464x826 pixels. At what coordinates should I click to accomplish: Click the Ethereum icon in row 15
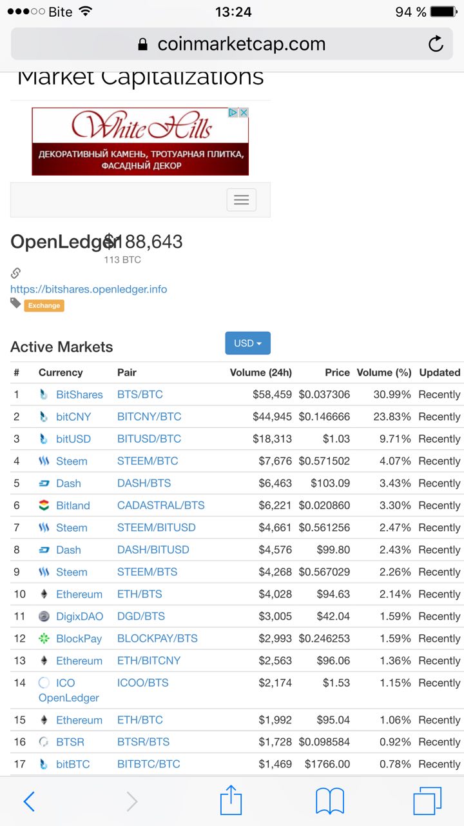(44, 720)
